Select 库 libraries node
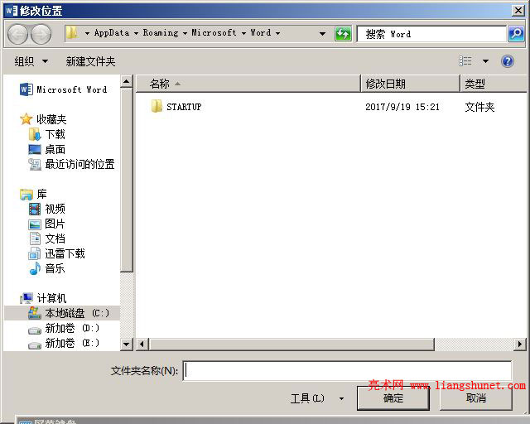Screen dimensions: 530x424 33,194
